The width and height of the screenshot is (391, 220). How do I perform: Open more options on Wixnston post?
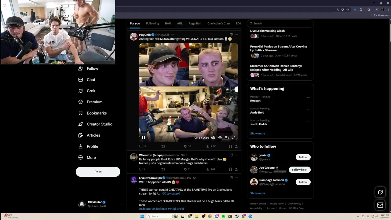236,155
